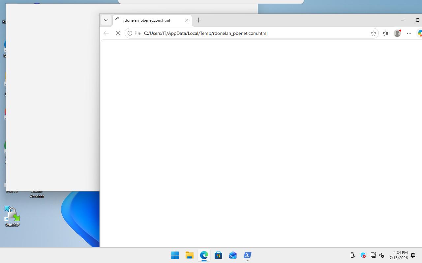Open network settings from the tray icon

click(x=373, y=255)
